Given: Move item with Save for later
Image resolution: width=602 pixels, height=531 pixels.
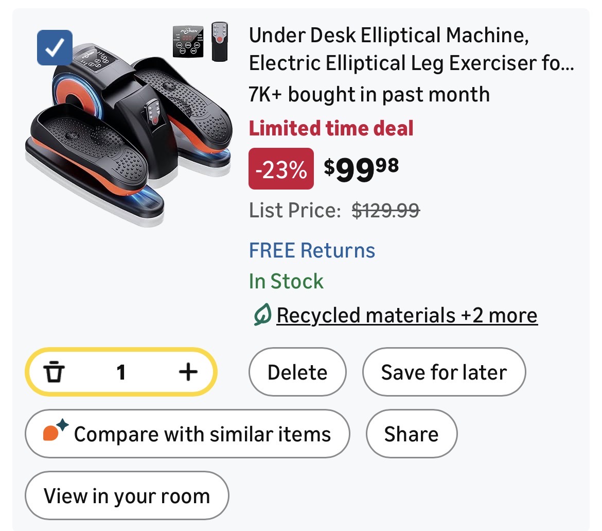Looking at the screenshot, I should click(444, 372).
